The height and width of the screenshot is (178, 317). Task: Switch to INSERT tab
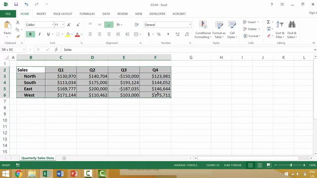[41, 14]
